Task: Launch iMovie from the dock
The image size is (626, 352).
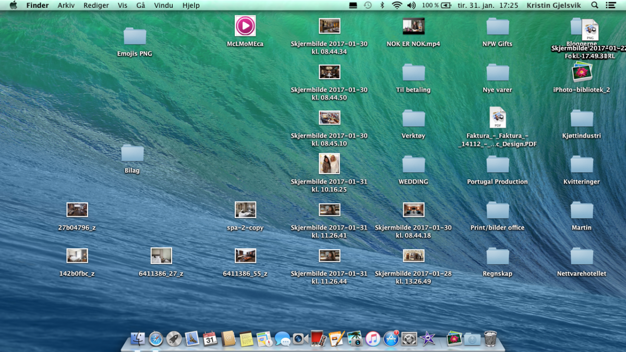Action: click(427, 339)
